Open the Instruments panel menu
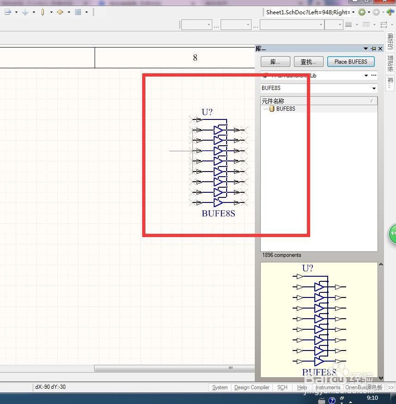The width and height of the screenshot is (396, 404). (328, 387)
